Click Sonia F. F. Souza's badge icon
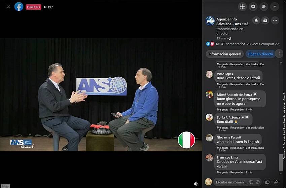 coord(245,117)
